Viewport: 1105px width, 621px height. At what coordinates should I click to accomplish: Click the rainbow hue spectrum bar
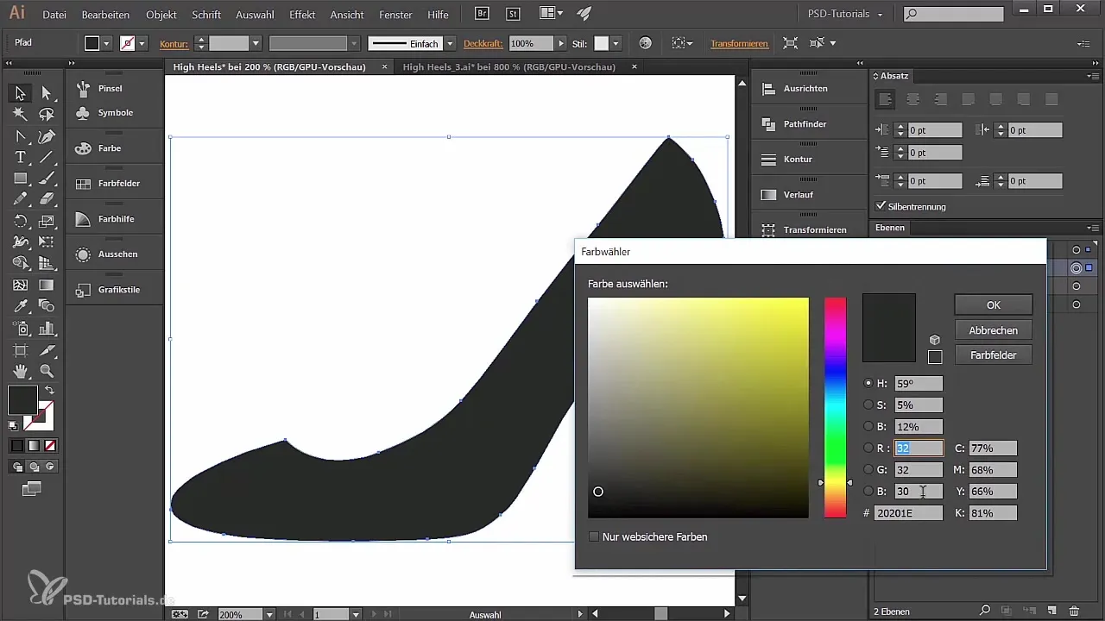point(835,408)
